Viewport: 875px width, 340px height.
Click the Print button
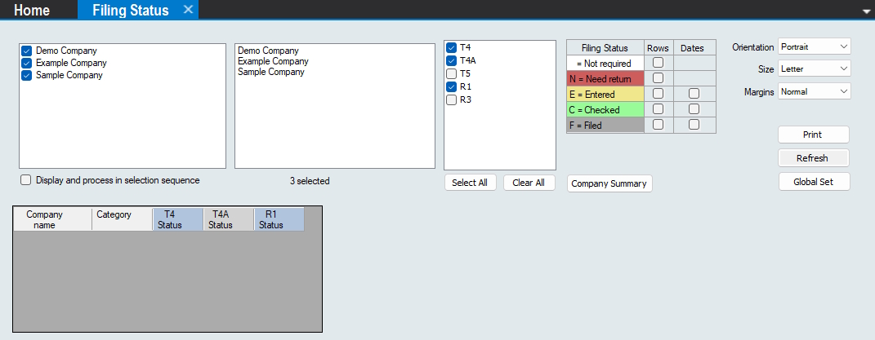tap(813, 135)
